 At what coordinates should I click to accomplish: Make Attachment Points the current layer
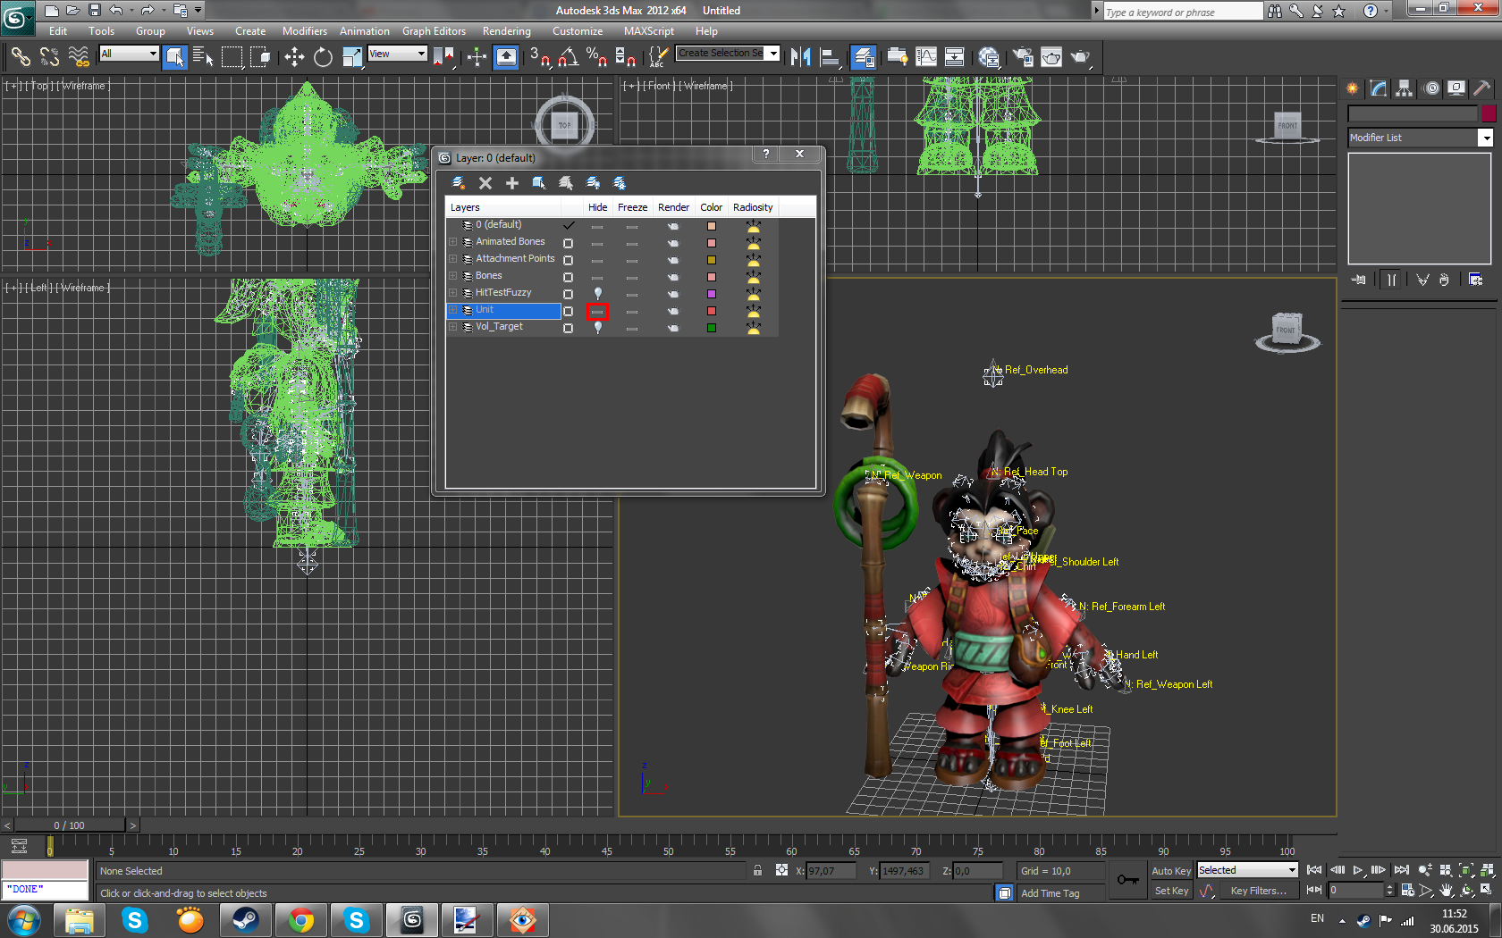pyautogui.click(x=568, y=260)
